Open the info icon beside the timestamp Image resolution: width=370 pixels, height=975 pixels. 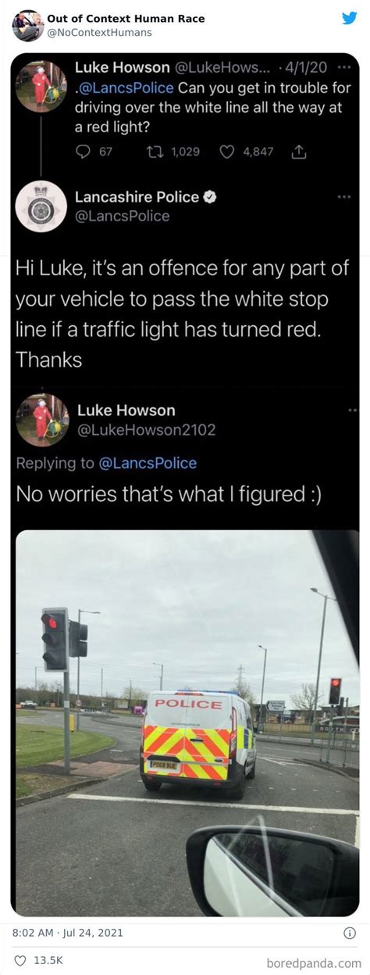coord(350,933)
